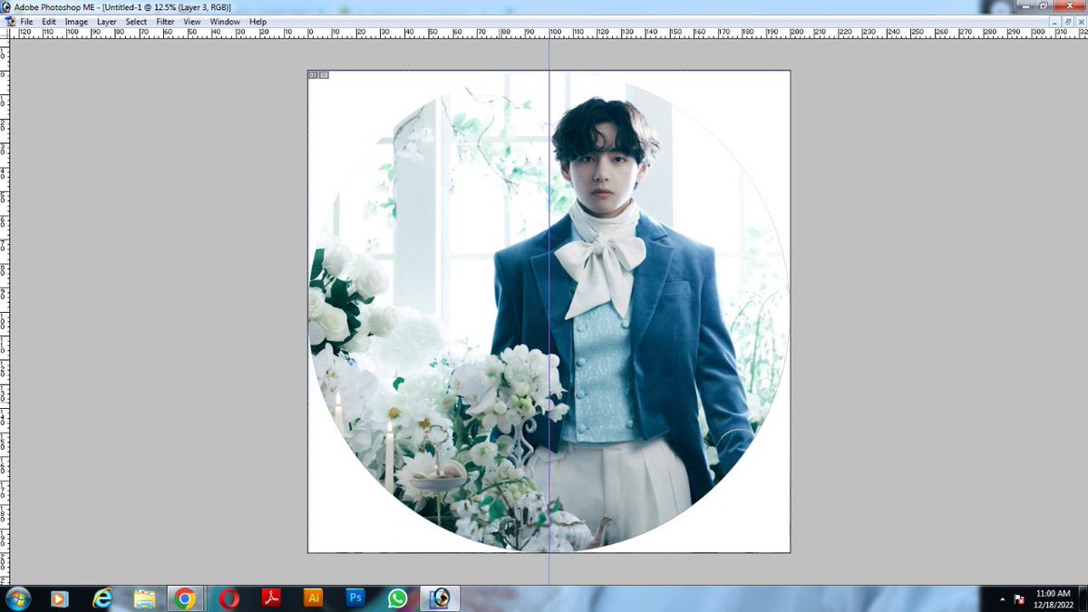Click the Photoshop title bar application icon
This screenshot has height=612, width=1088.
[6, 7]
